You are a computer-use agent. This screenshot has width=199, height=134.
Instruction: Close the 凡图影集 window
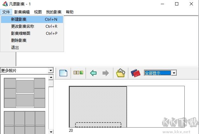pyautogui.click(x=191, y=4)
